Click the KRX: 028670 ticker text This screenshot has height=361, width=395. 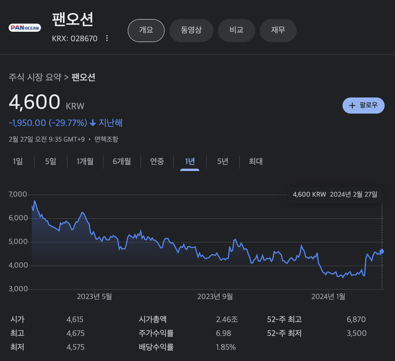pyautogui.click(x=75, y=39)
